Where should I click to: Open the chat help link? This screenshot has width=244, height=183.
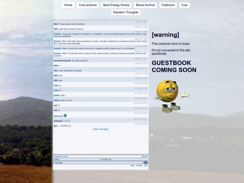tap(132, 165)
